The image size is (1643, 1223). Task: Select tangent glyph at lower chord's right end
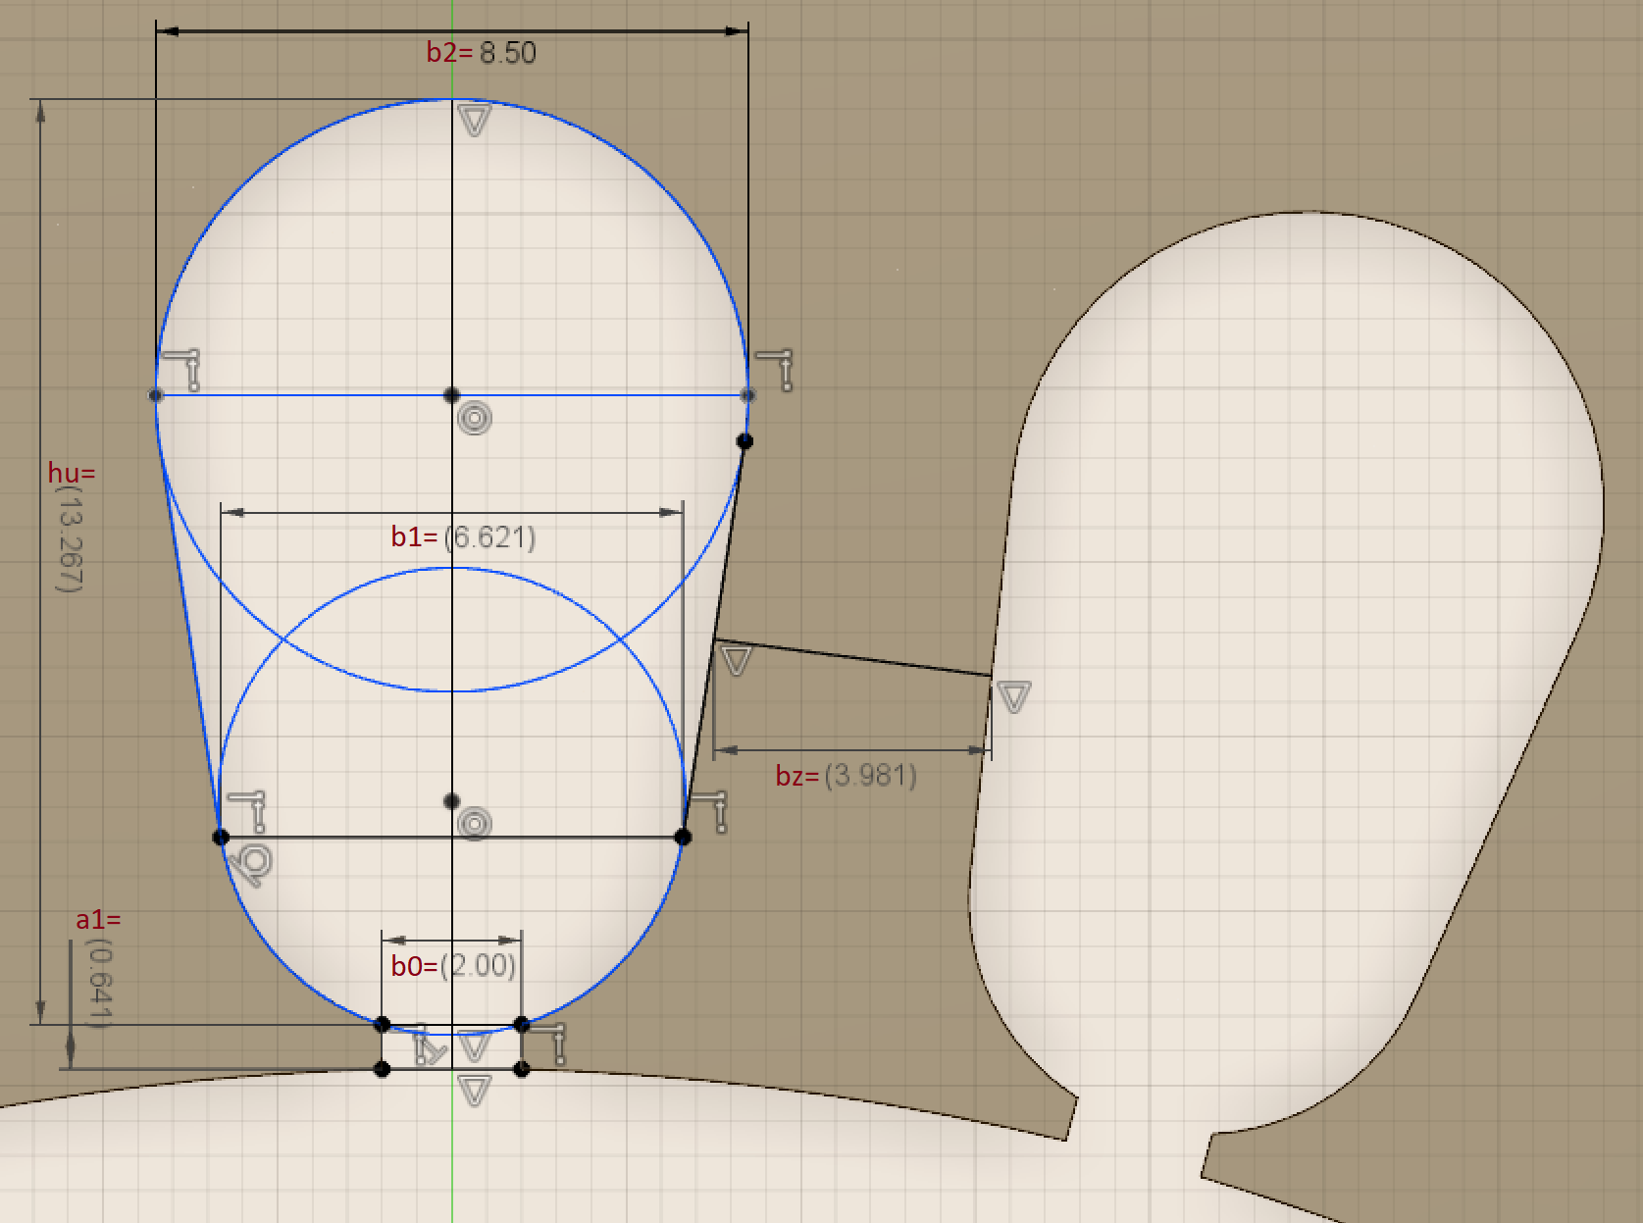tap(708, 812)
